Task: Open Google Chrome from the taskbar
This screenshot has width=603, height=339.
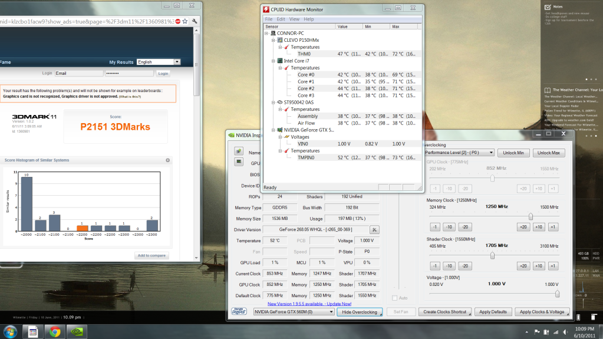Action: pyautogui.click(x=55, y=331)
